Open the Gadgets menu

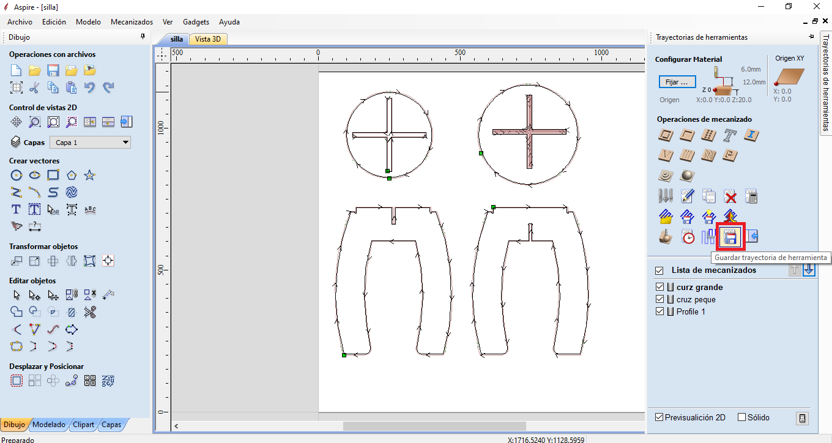[x=196, y=22]
